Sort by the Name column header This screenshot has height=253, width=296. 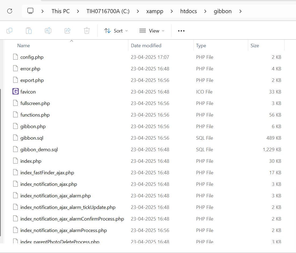[24, 46]
